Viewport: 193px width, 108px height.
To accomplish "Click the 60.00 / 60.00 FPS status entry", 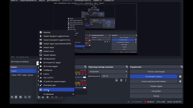I will [x=174, y=102].
